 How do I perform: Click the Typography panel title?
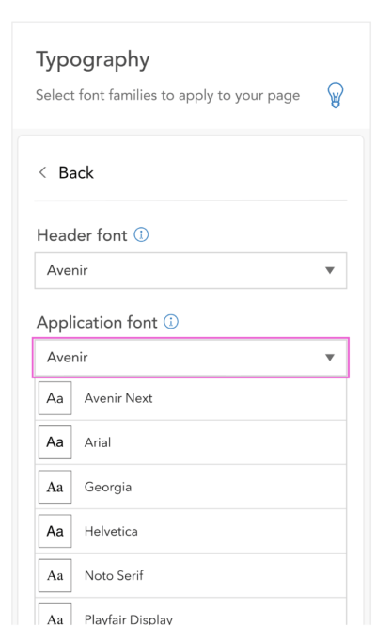[93, 60]
